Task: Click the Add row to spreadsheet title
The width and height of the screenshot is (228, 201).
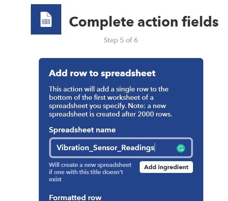Action: point(102,73)
